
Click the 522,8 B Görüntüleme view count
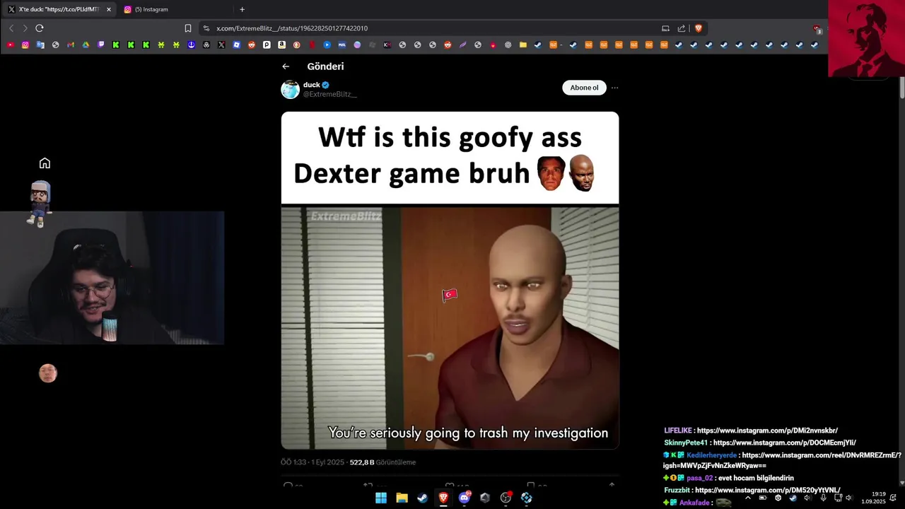(383, 462)
